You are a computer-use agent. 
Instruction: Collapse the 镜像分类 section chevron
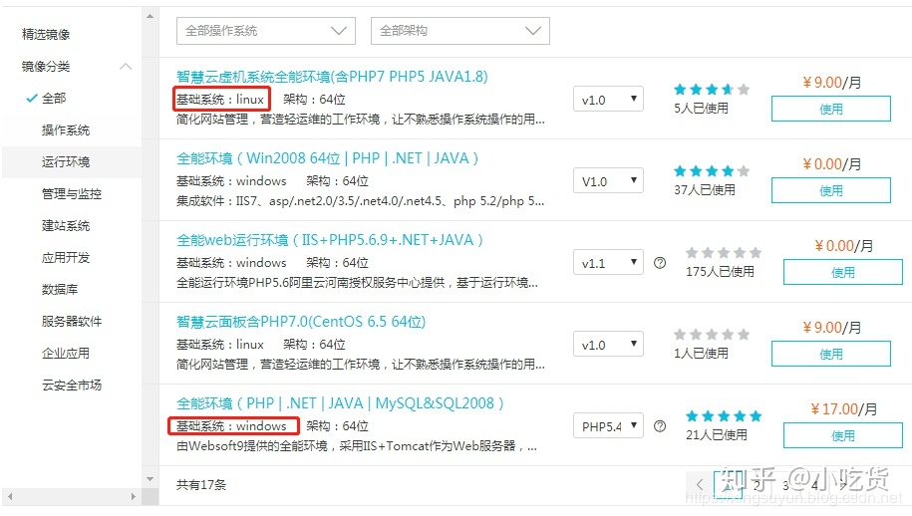[126, 66]
